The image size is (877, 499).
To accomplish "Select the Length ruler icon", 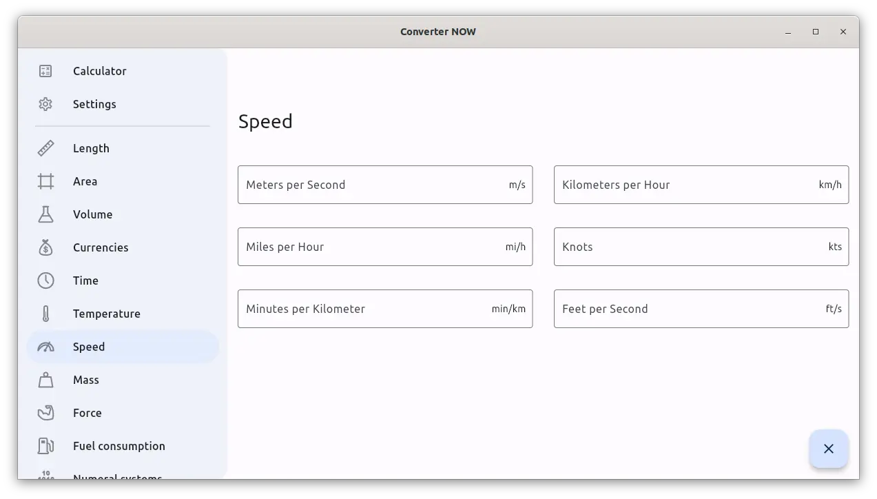I will click(45, 148).
